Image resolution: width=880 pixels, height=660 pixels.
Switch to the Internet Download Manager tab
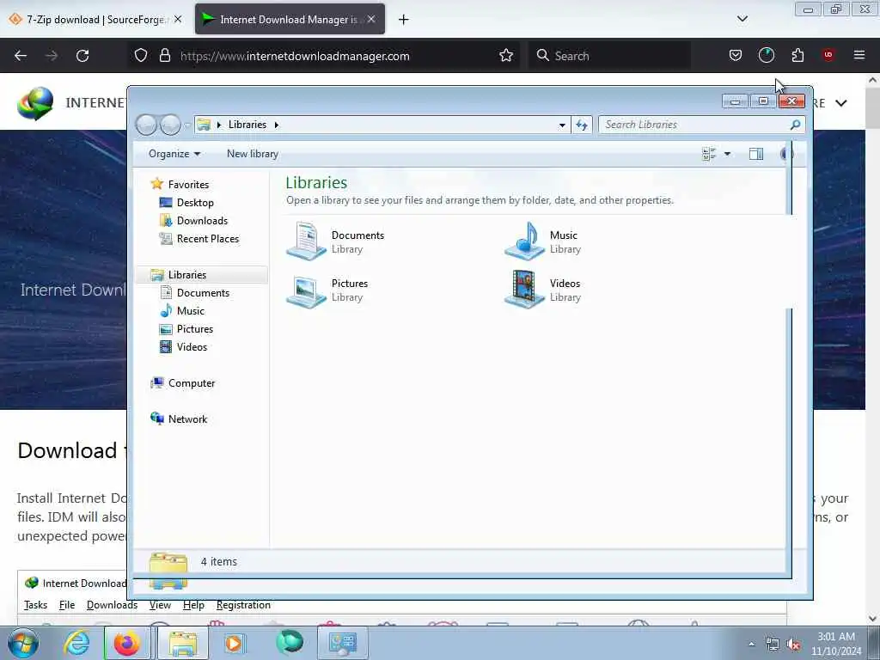290,20
